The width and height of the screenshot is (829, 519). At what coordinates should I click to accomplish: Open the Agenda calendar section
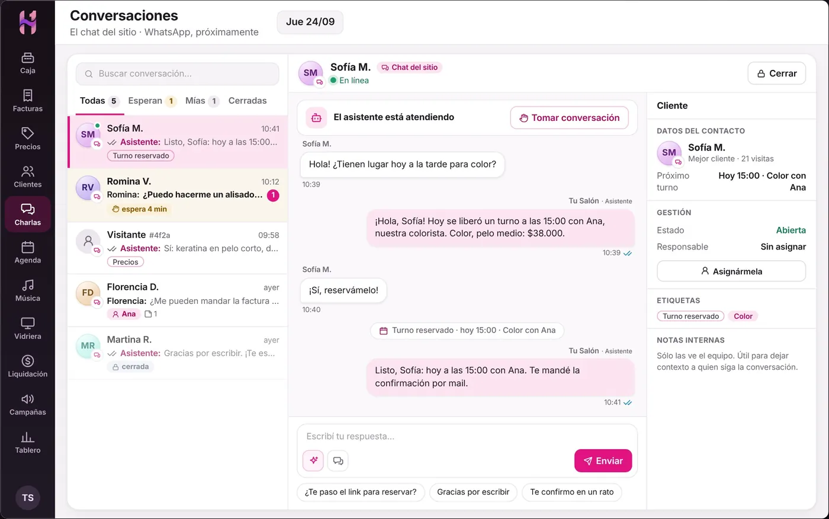coord(28,253)
